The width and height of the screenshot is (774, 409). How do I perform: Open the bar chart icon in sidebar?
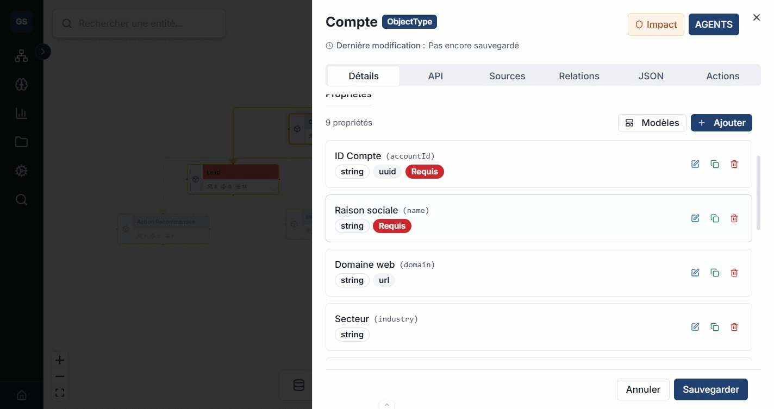point(21,113)
